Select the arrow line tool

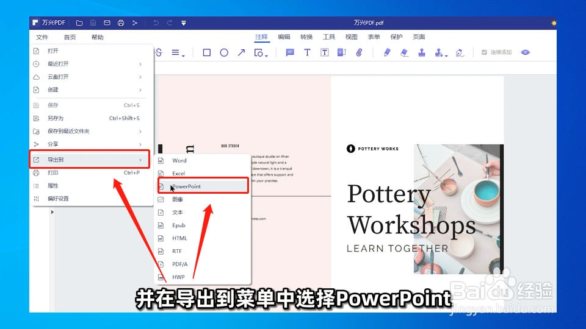[x=242, y=52]
